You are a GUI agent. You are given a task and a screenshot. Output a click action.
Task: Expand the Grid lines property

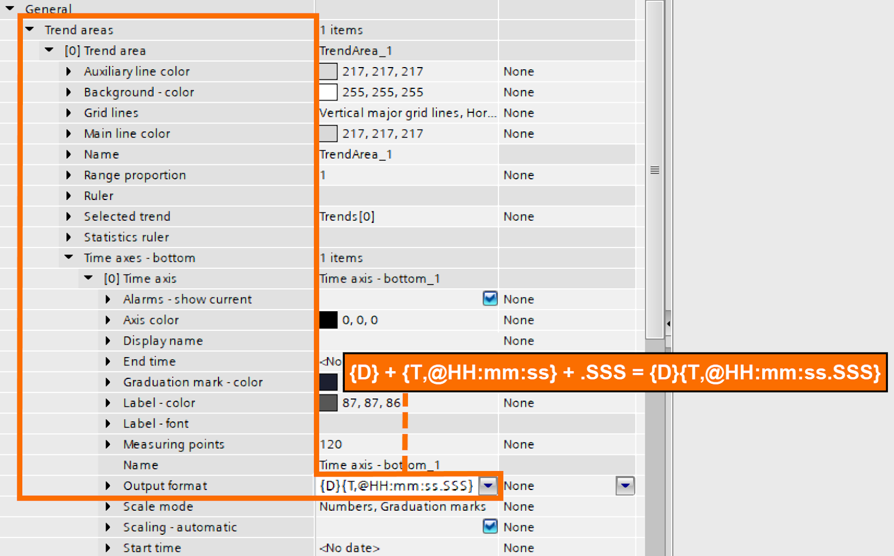pyautogui.click(x=68, y=113)
